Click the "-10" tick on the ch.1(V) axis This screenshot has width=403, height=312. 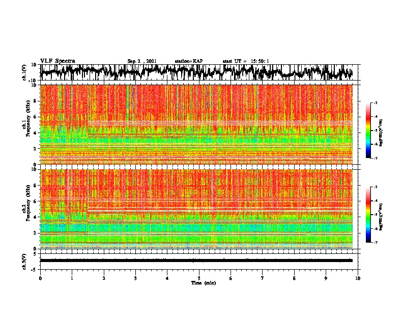click(33, 81)
